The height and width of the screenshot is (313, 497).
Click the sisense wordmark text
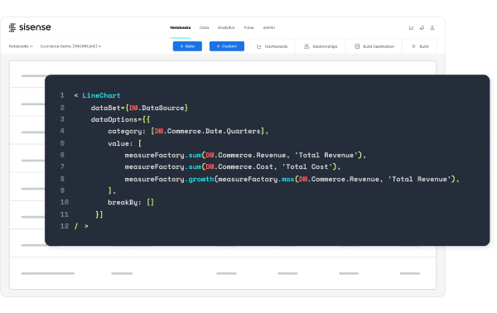click(x=35, y=27)
